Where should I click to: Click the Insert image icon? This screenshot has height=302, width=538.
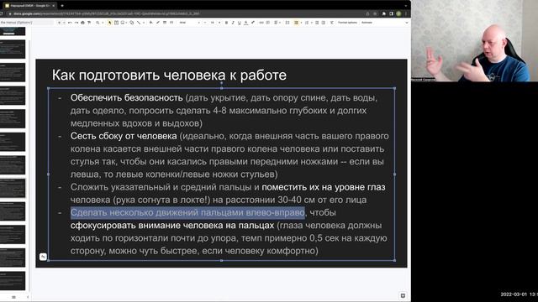(123, 23)
